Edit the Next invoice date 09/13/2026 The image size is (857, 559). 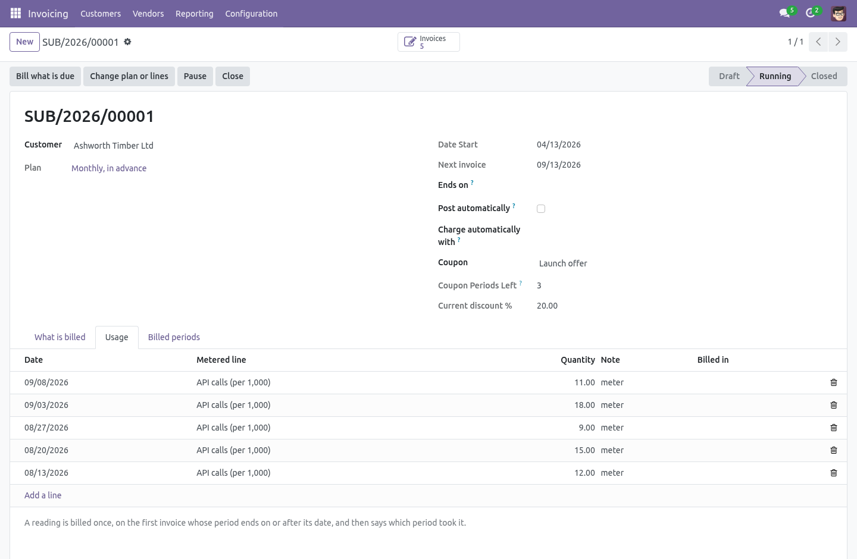(559, 165)
